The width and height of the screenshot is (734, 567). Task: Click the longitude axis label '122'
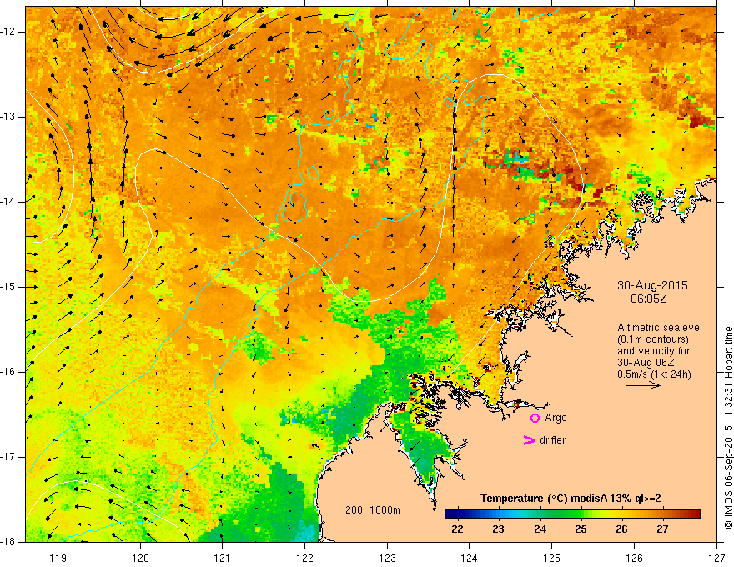[304, 558]
